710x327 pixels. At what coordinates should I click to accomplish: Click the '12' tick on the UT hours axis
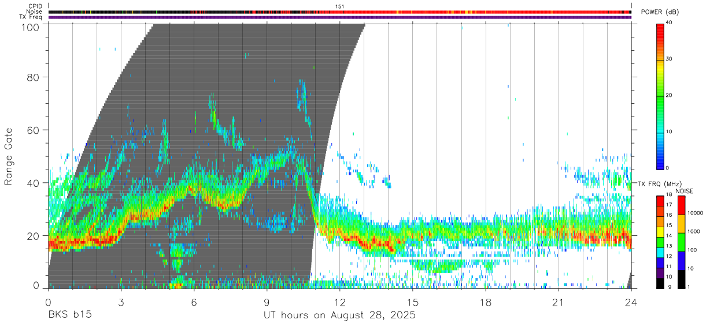pos(339,302)
